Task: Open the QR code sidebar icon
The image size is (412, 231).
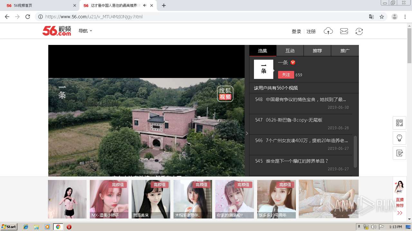Action: pyautogui.click(x=399, y=123)
